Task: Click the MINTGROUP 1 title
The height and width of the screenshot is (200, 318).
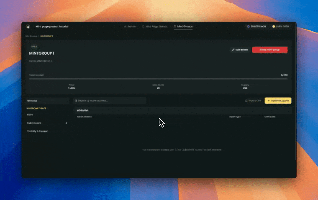Action: point(41,53)
